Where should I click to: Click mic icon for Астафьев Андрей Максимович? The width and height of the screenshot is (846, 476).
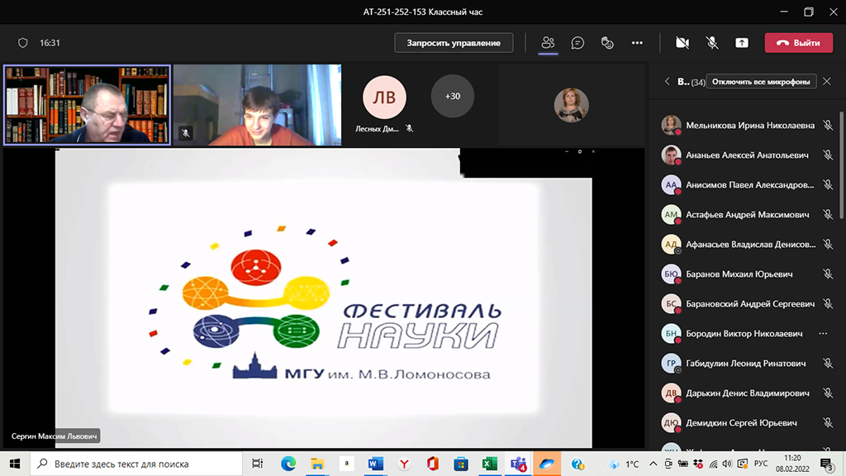coord(828,214)
